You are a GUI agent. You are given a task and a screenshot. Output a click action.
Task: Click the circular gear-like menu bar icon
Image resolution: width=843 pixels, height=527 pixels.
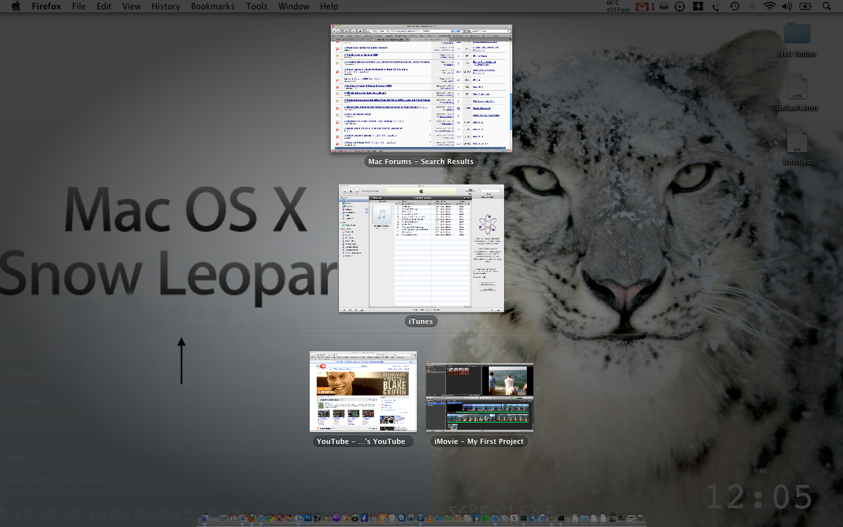click(x=680, y=6)
